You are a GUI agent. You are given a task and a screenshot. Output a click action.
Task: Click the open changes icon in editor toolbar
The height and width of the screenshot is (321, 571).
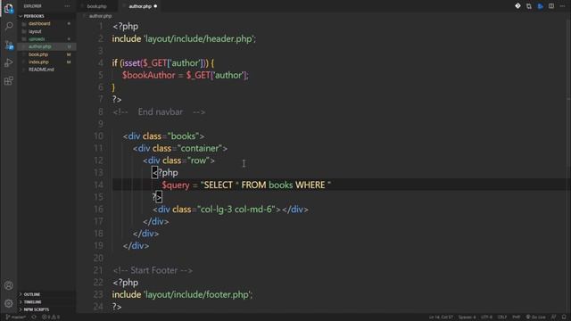(x=529, y=6)
